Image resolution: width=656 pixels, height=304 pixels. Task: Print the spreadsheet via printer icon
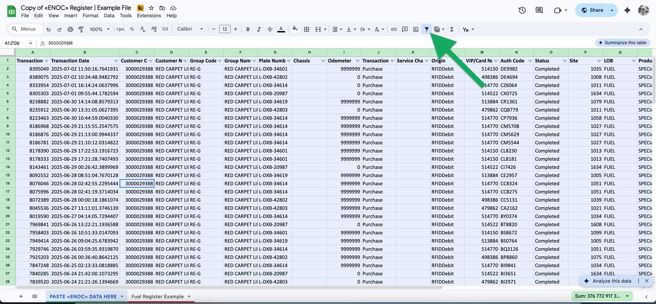click(x=70, y=29)
